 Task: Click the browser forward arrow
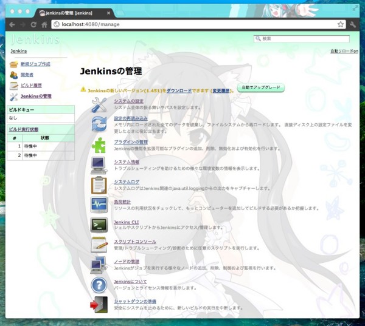(x=23, y=25)
